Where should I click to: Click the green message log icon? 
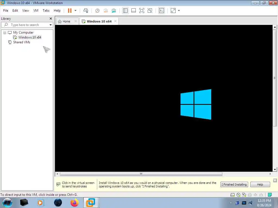(270, 195)
